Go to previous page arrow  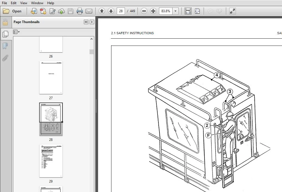pyautogui.click(x=102, y=11)
